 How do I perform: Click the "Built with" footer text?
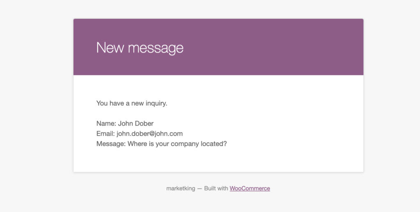coord(216,189)
